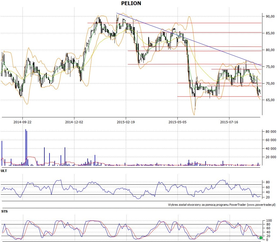
Task: Click the green signal dot on STS
Action: [261, 238]
